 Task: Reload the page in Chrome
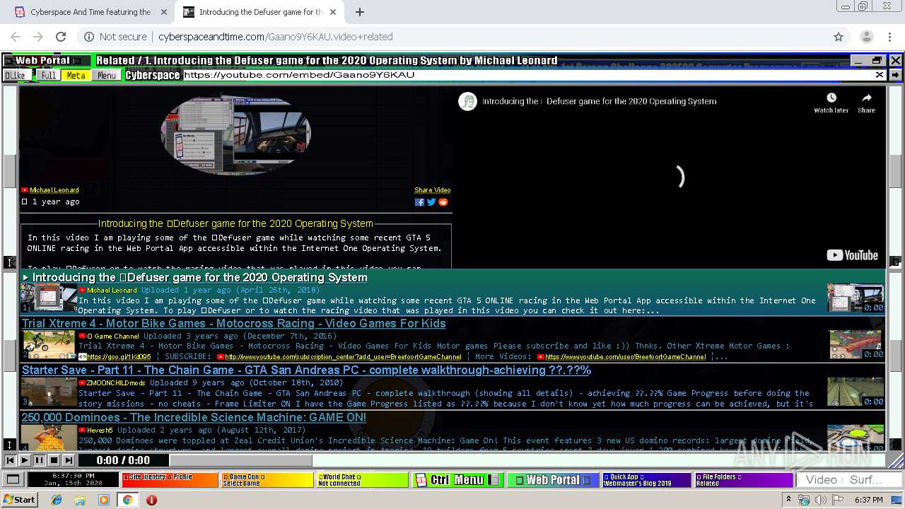pos(61,37)
